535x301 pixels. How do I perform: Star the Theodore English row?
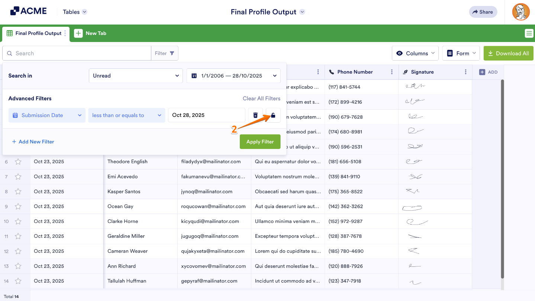(18, 162)
